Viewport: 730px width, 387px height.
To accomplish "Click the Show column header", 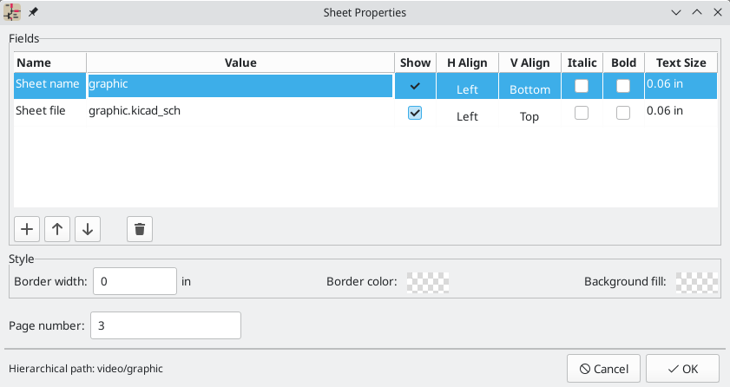I will 415,62.
